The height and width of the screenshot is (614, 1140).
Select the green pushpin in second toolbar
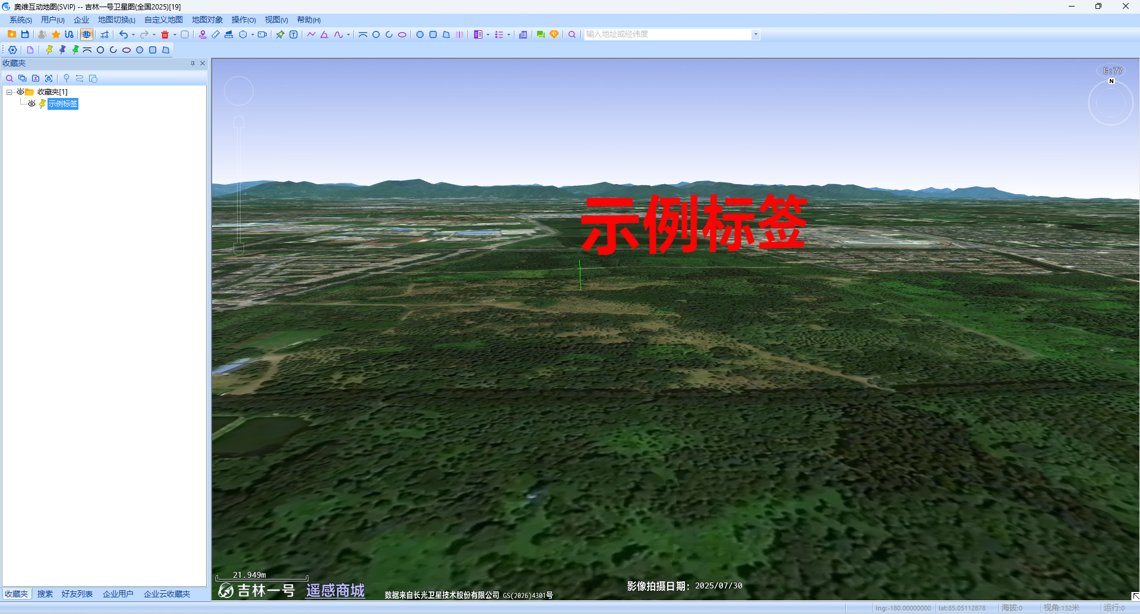click(75, 50)
